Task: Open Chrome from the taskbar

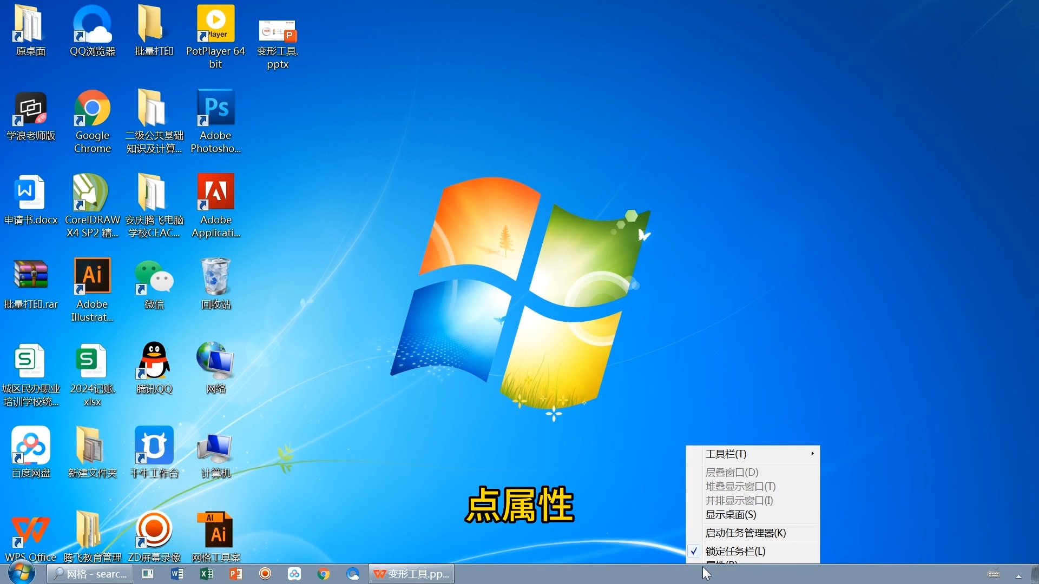Action: click(324, 574)
